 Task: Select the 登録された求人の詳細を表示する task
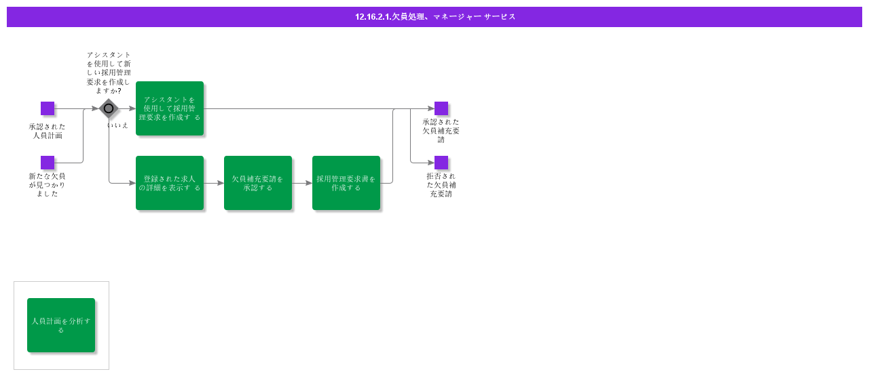170,183
